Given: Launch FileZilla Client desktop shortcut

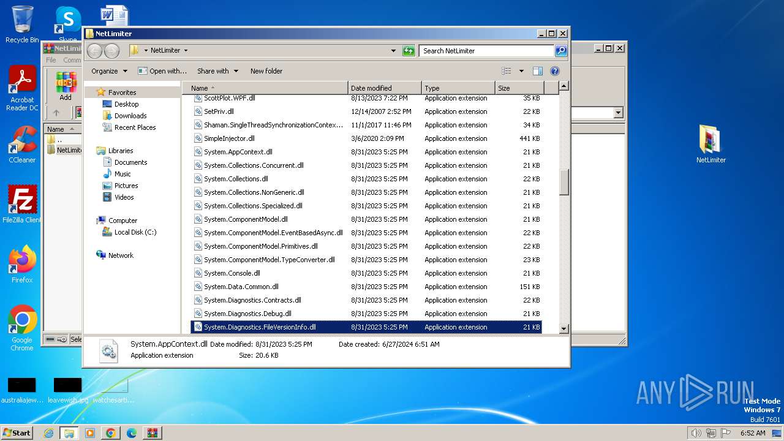Looking at the screenshot, I should pyautogui.click(x=22, y=204).
